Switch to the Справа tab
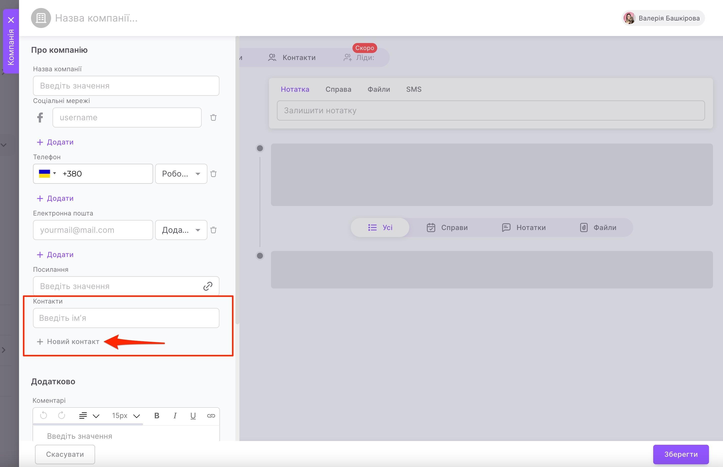Viewport: 723px width, 467px height. click(x=338, y=89)
